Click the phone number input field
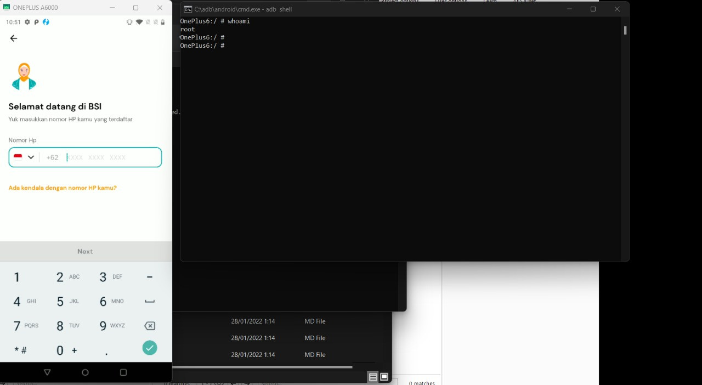Viewport: 702px width, 385px height. pyautogui.click(x=85, y=157)
